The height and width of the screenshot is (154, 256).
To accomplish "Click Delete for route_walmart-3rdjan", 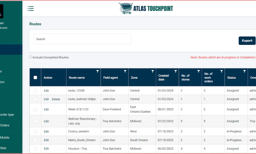I will [56, 99].
